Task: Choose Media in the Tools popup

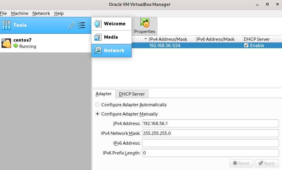Action: coord(111,37)
